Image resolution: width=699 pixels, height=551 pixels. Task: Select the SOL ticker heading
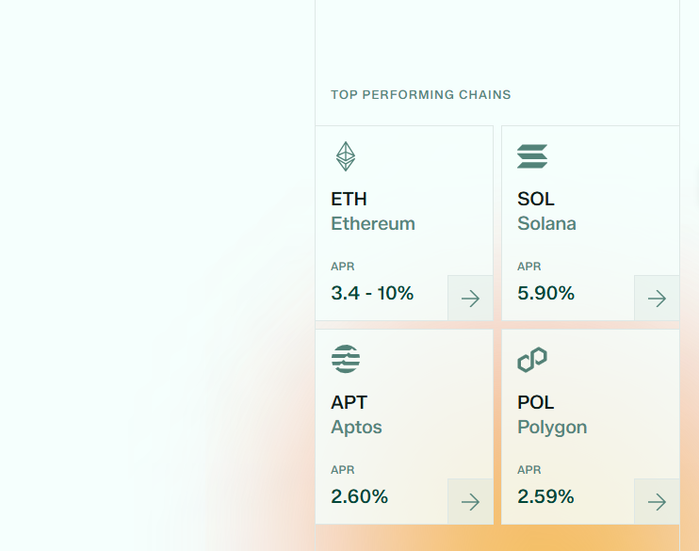pyautogui.click(x=536, y=199)
